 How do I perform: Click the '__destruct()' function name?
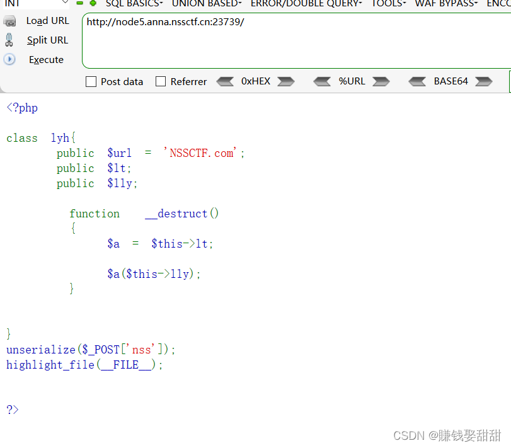[x=182, y=214]
